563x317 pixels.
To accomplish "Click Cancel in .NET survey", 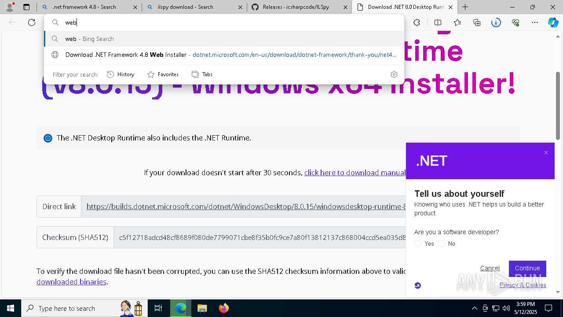I will (x=490, y=268).
